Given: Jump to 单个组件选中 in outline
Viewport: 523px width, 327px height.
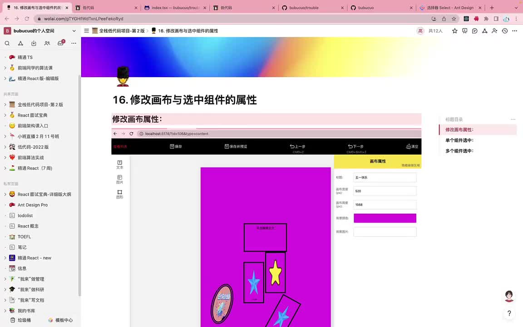Looking at the screenshot, I should coord(459,140).
